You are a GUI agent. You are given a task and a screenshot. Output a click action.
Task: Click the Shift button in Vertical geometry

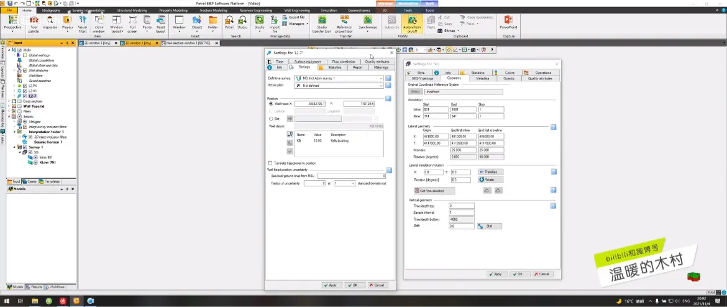[x=489, y=226]
